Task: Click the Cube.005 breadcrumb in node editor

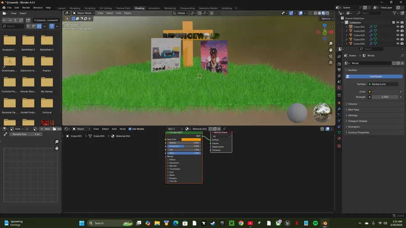Action: pyautogui.click(x=97, y=136)
